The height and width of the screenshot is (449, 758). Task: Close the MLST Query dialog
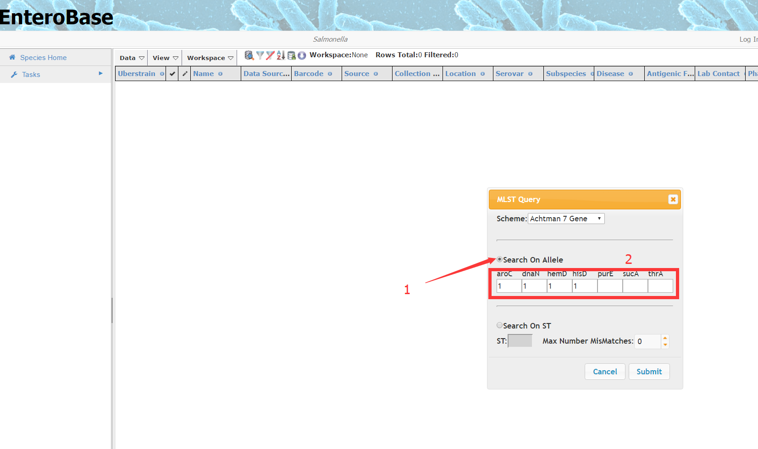(x=673, y=199)
